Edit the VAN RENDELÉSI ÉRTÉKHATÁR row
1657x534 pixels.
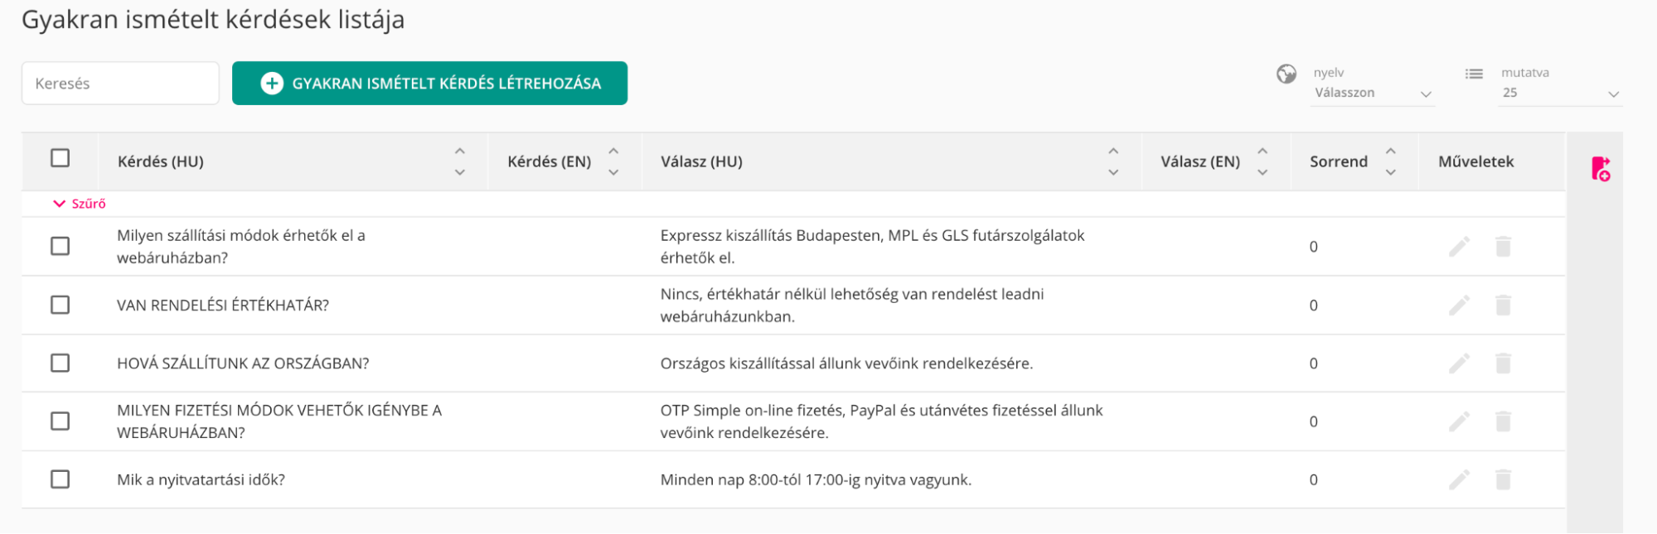tap(1459, 305)
